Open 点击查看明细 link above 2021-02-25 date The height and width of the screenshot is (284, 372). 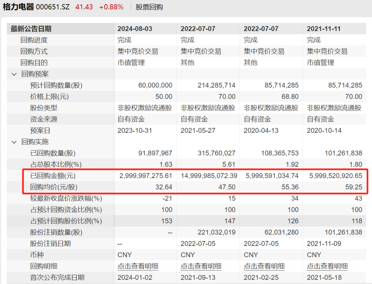click(264, 266)
